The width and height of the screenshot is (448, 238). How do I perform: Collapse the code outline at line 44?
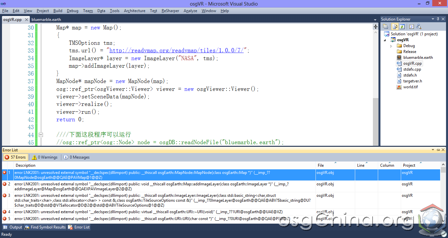coord(41,135)
